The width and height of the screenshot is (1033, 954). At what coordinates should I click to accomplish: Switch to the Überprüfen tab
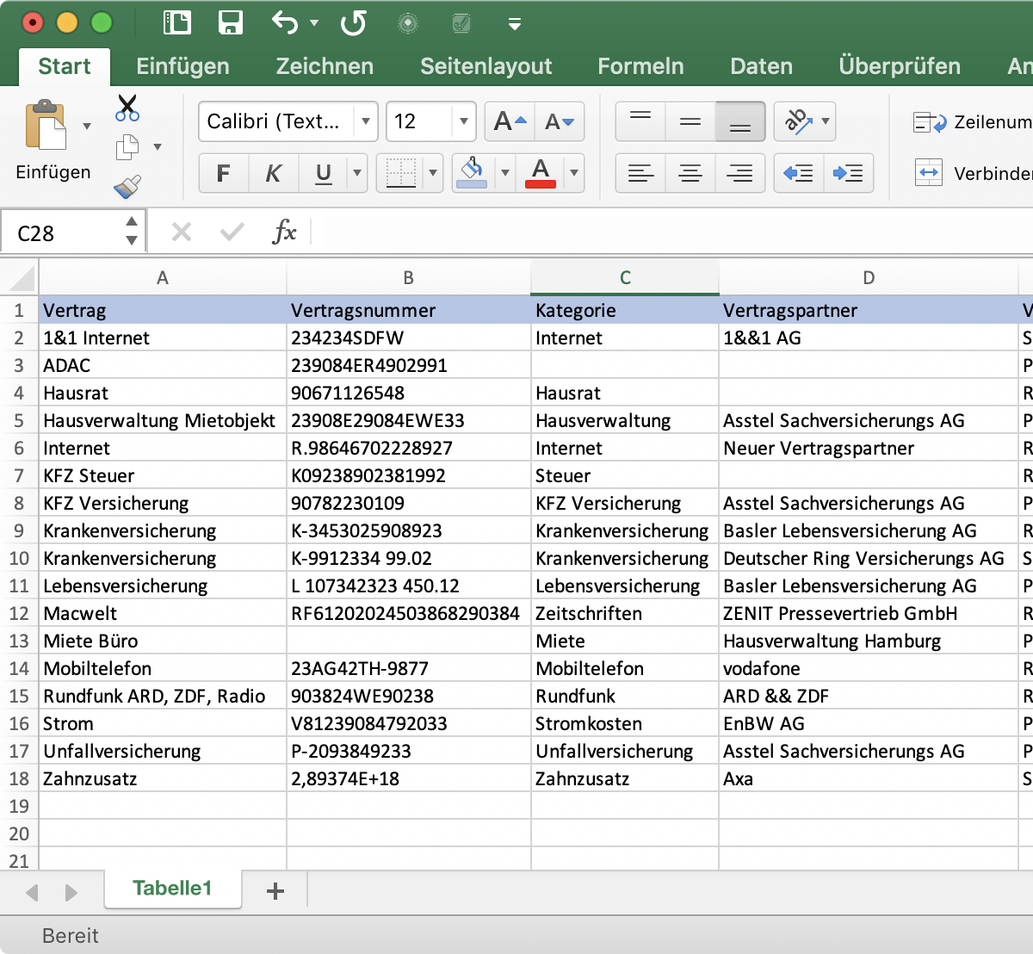pos(900,66)
